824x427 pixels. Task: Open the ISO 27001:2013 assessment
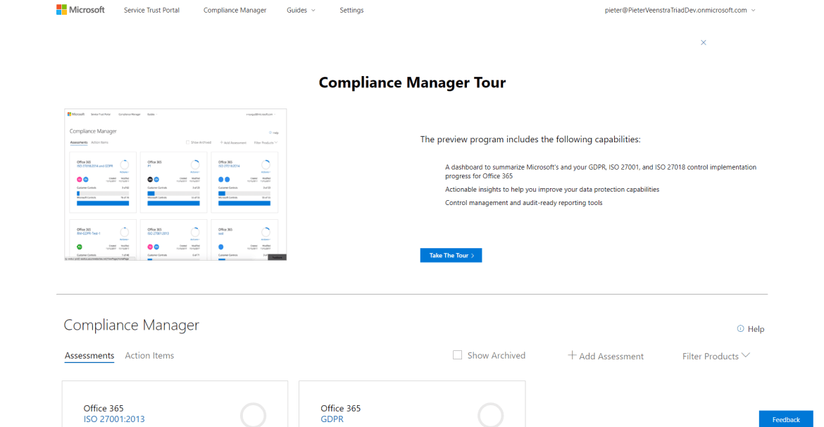[114, 419]
